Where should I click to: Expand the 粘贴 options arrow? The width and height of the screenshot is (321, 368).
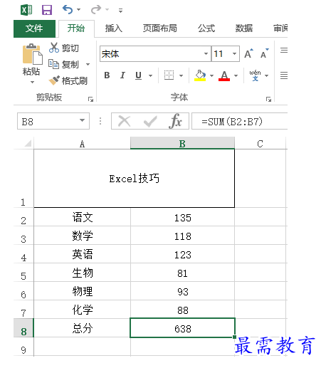pos(32,82)
